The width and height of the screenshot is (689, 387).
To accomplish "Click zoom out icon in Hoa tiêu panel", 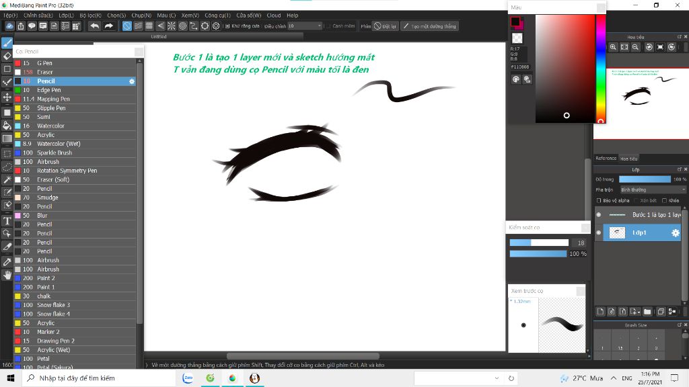I will tap(635, 47).
